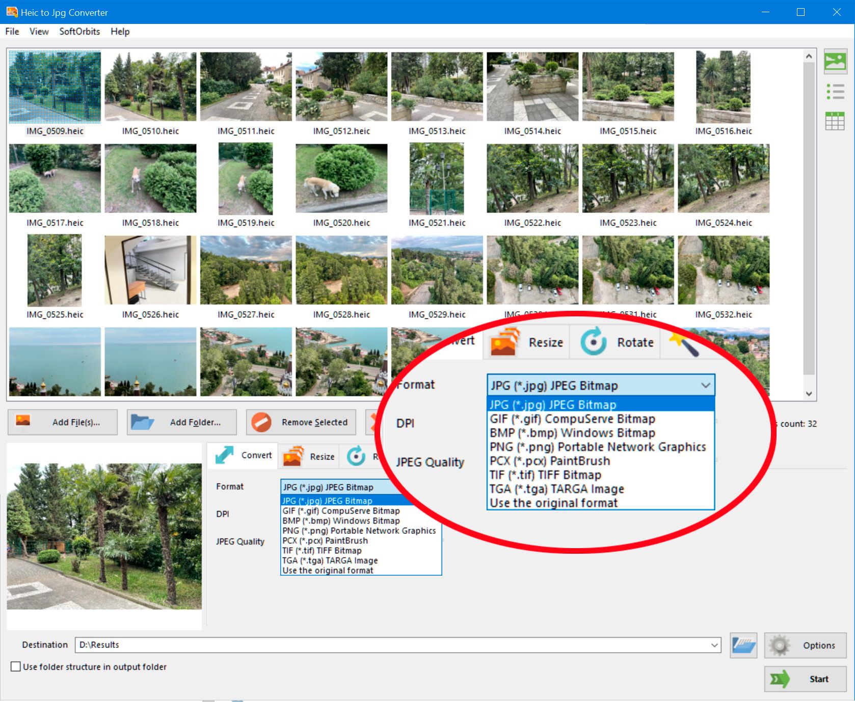
Task: Select the Rotate tool icon
Action: [x=593, y=342]
